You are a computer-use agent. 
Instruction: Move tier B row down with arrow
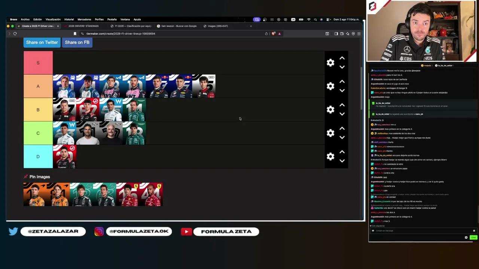tap(342, 114)
